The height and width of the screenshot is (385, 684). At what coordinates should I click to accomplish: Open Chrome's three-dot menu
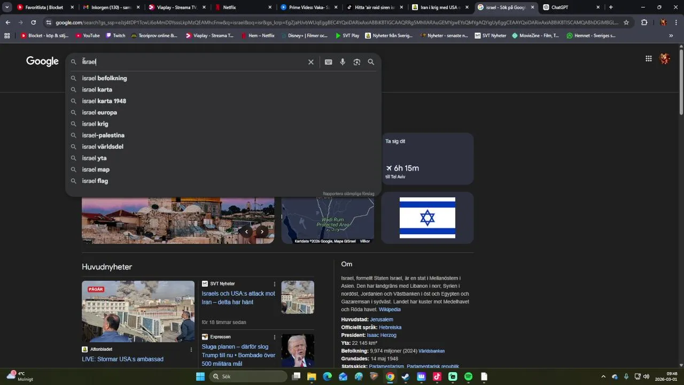click(676, 22)
